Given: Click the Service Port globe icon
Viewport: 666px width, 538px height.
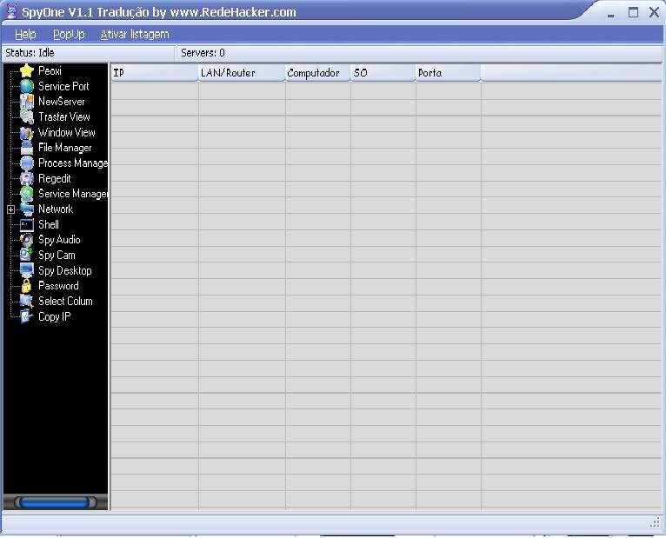Looking at the screenshot, I should pos(27,87).
